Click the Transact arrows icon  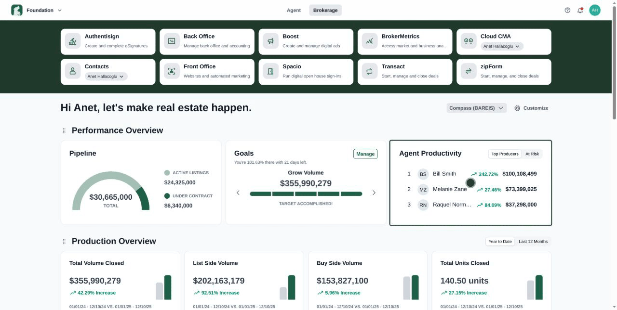point(369,71)
